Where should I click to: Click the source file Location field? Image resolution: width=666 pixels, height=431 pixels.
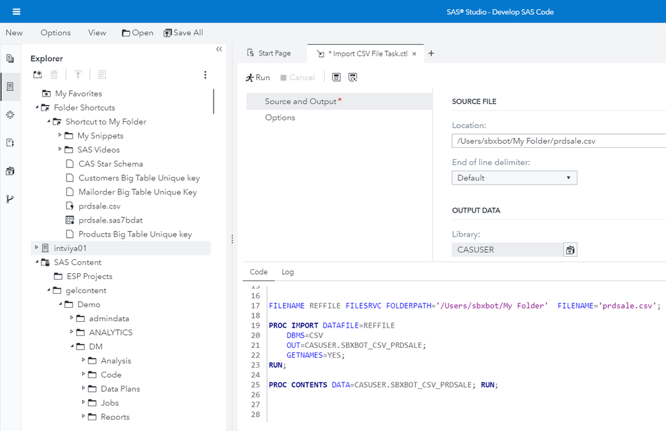click(x=559, y=141)
